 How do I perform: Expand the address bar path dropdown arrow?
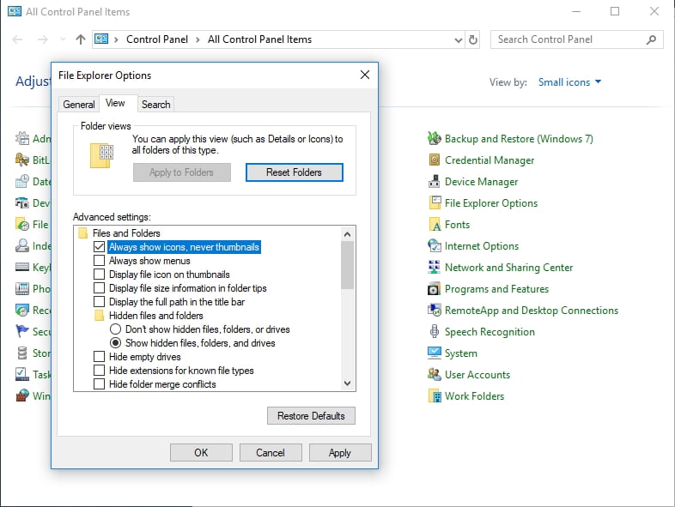tap(456, 39)
